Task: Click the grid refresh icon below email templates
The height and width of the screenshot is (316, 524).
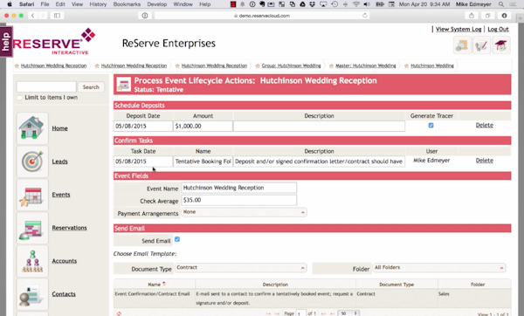Action: (119, 313)
